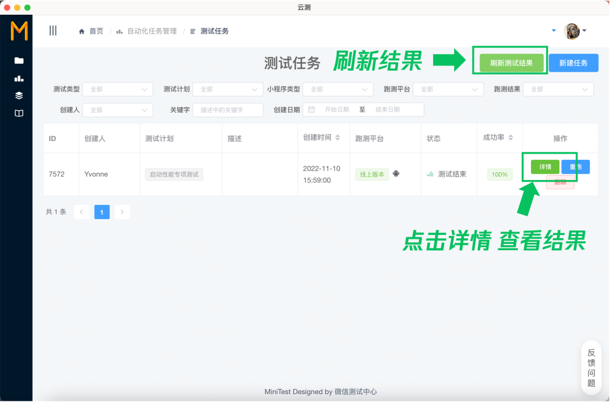Click 重跑 for task 7572

pyautogui.click(x=576, y=167)
